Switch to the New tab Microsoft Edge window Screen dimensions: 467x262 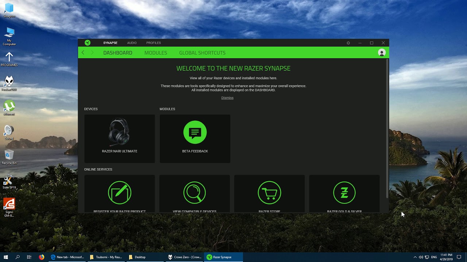(67, 257)
